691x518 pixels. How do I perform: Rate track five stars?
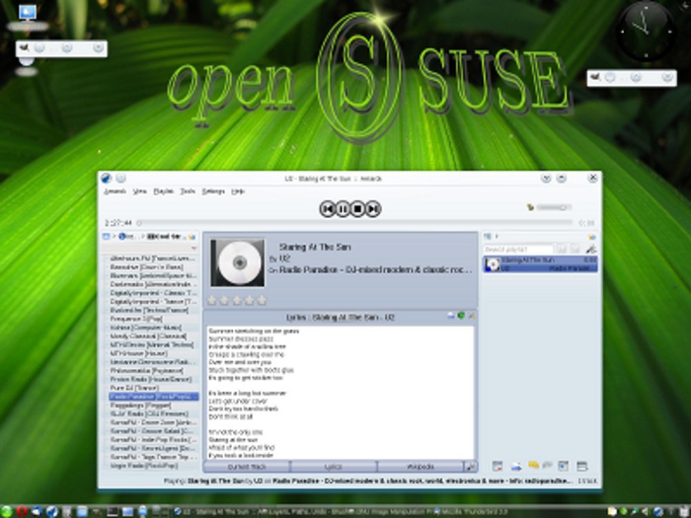[x=262, y=300]
